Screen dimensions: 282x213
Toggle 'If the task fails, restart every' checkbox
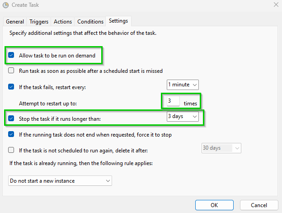pyautogui.click(x=11, y=87)
